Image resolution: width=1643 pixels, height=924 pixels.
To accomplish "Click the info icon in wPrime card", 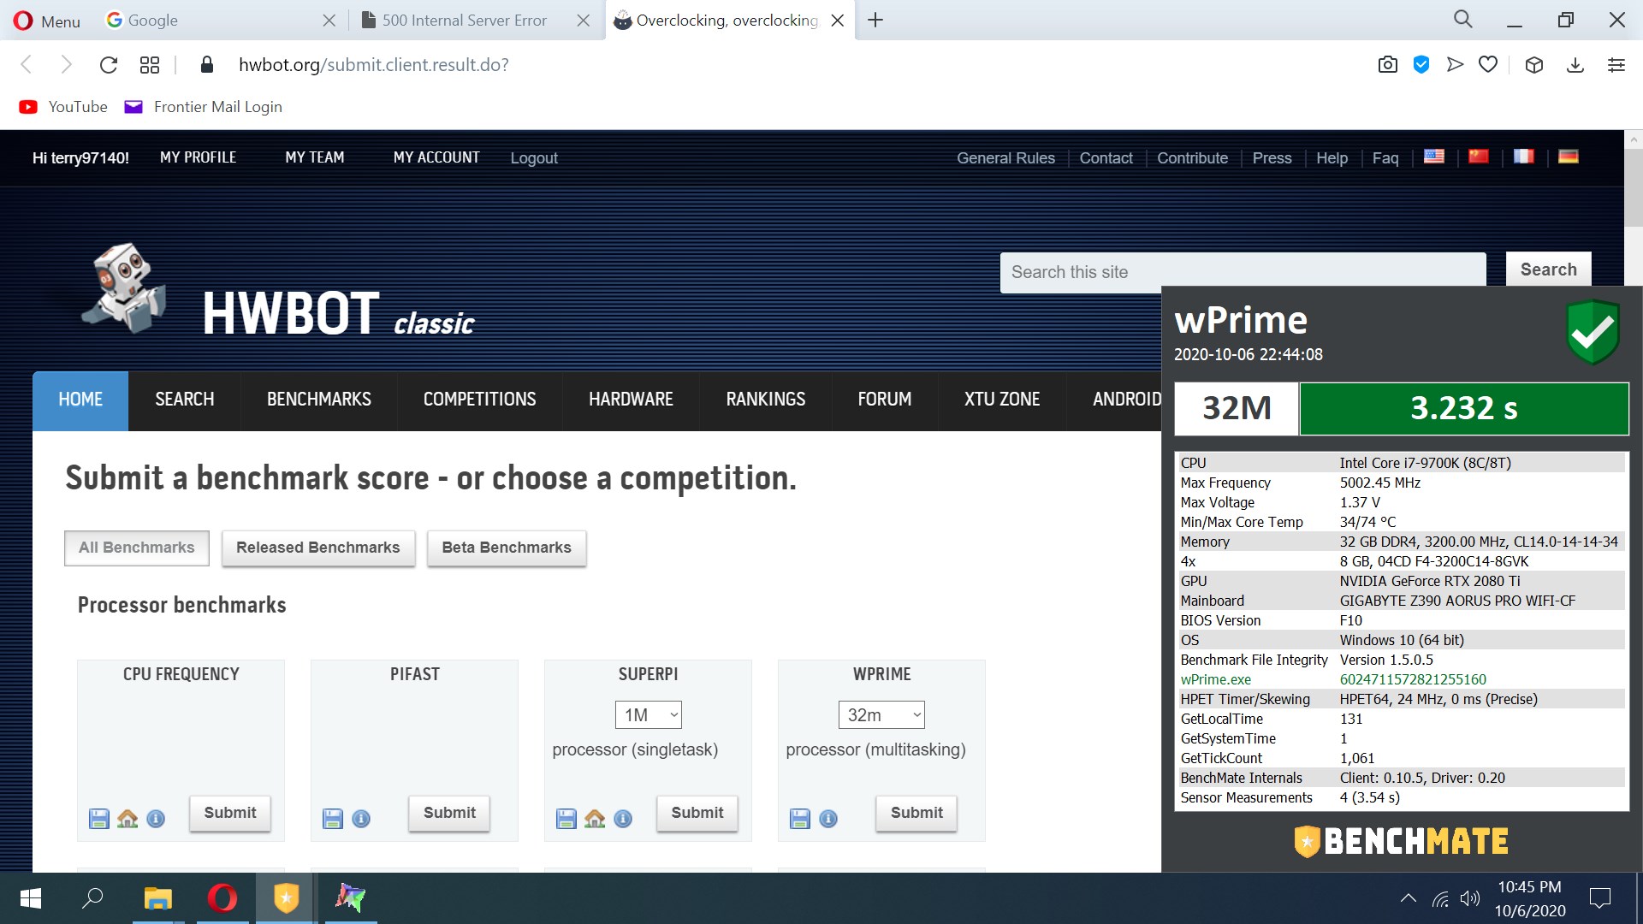I will tap(828, 819).
